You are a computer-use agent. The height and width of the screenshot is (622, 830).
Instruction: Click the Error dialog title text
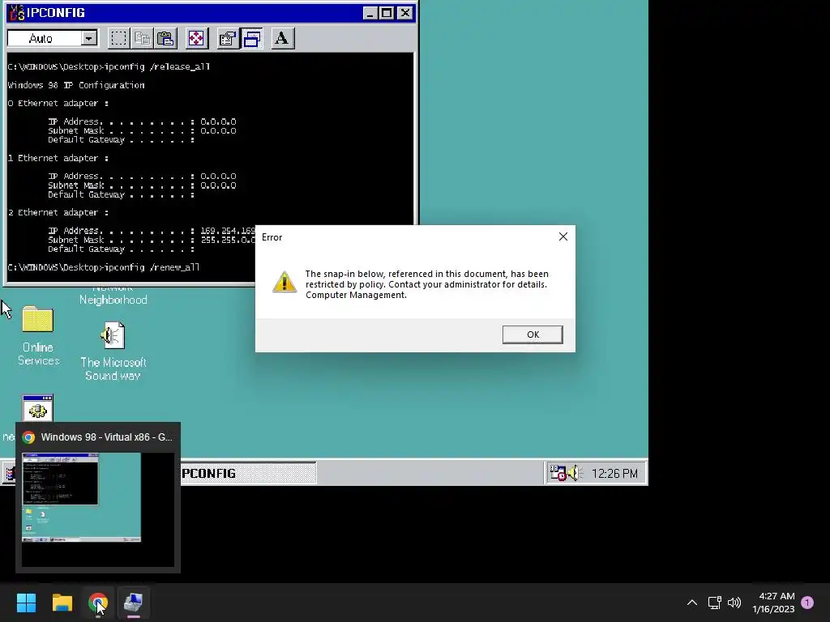point(272,237)
